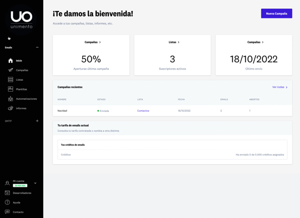Image resolution: width=300 pixels, height=218 pixels.
Task: Open the Contactos list link
Action: pos(143,111)
